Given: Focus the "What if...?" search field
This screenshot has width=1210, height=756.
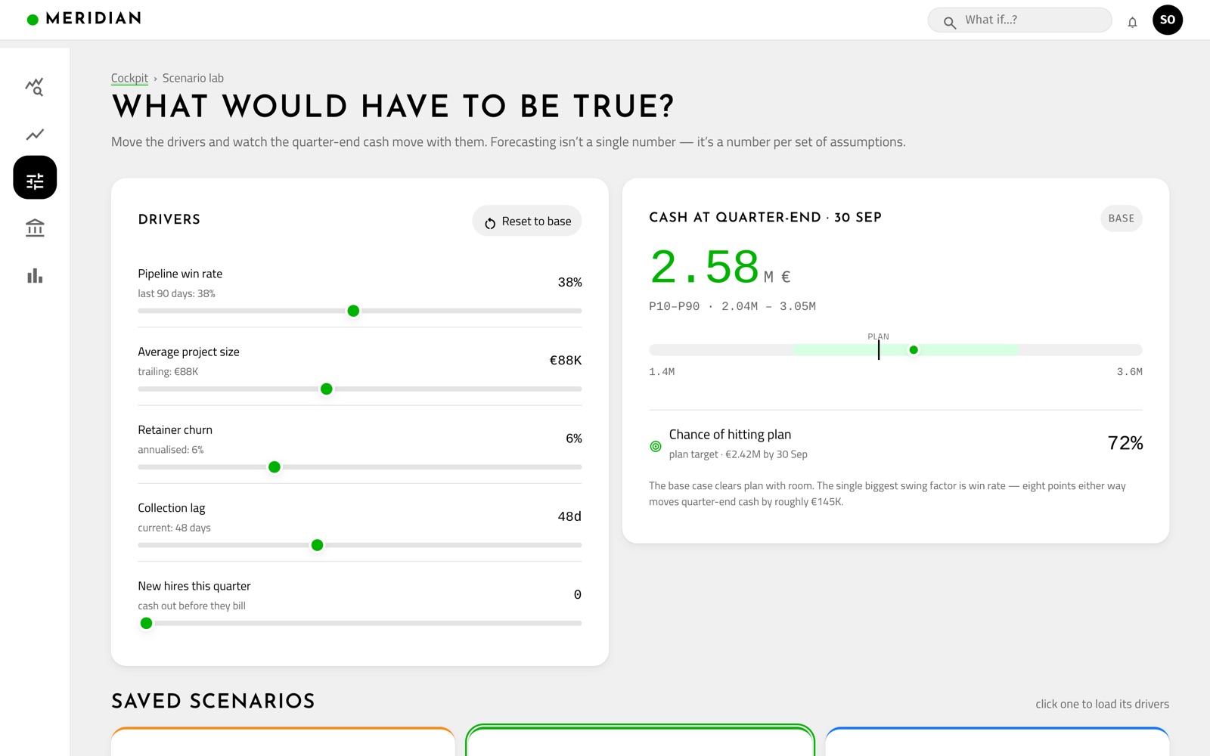Looking at the screenshot, I should tap(1019, 20).
